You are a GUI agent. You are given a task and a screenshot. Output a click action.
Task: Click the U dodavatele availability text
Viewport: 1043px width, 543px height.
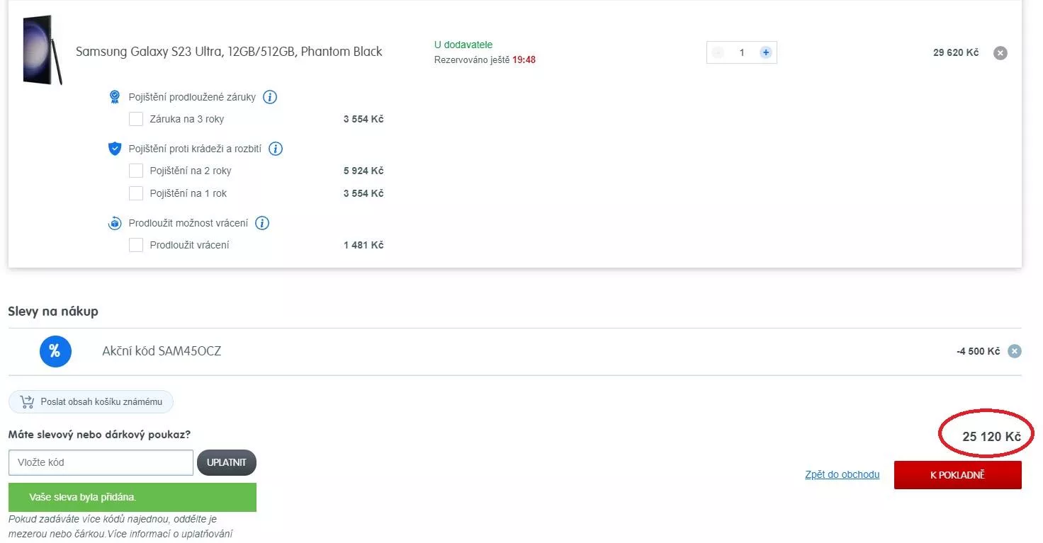coord(463,45)
